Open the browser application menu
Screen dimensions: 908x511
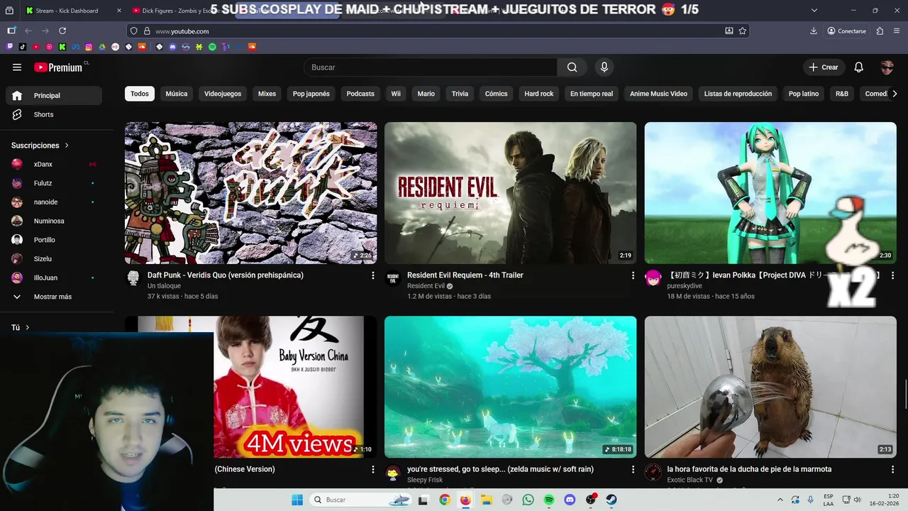pyautogui.click(x=898, y=31)
